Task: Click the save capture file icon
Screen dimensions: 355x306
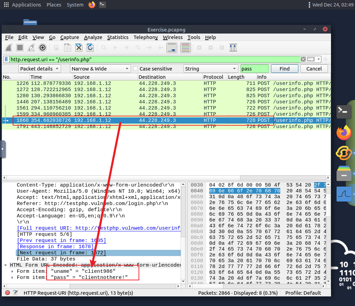Action: (68, 48)
